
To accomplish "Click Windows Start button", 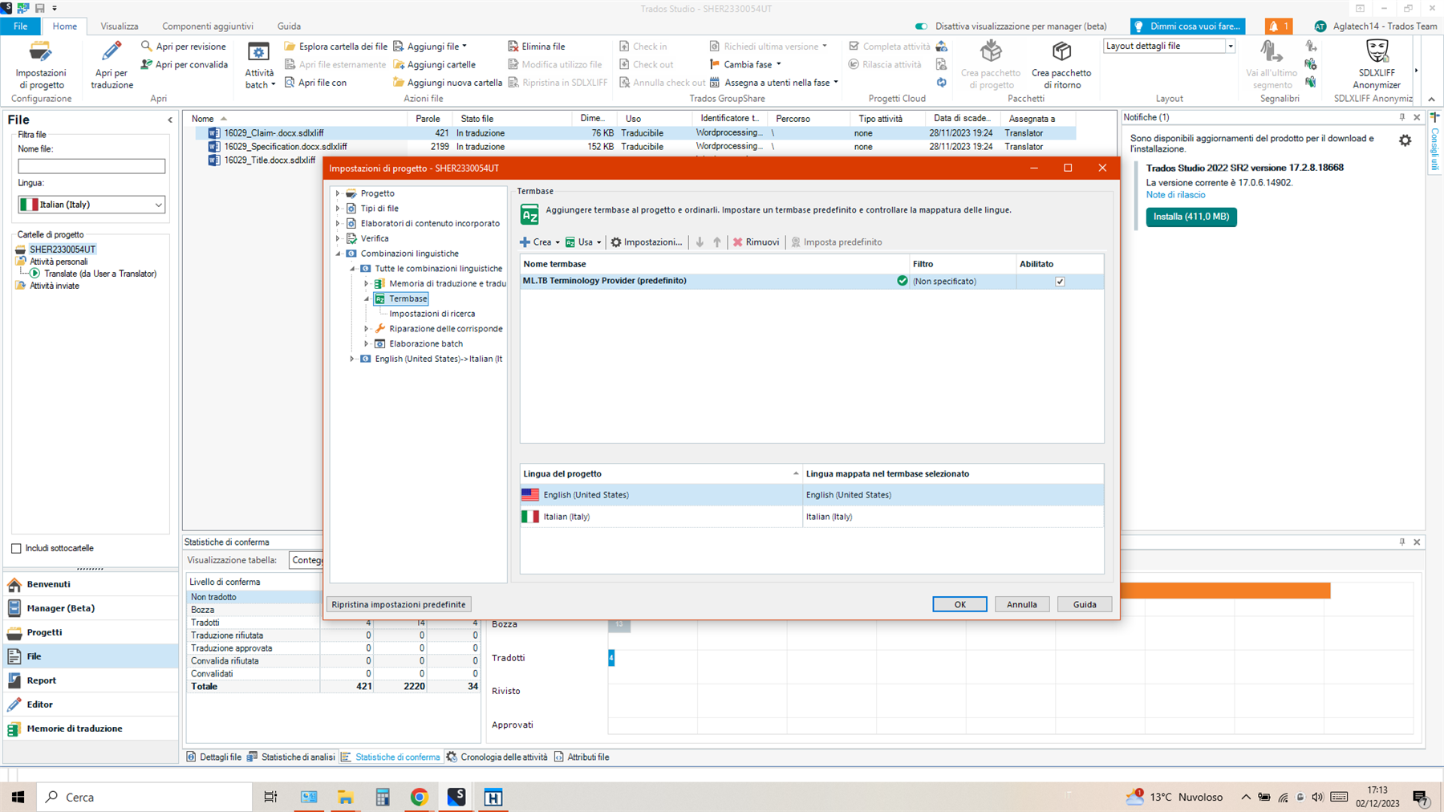I will (x=18, y=797).
